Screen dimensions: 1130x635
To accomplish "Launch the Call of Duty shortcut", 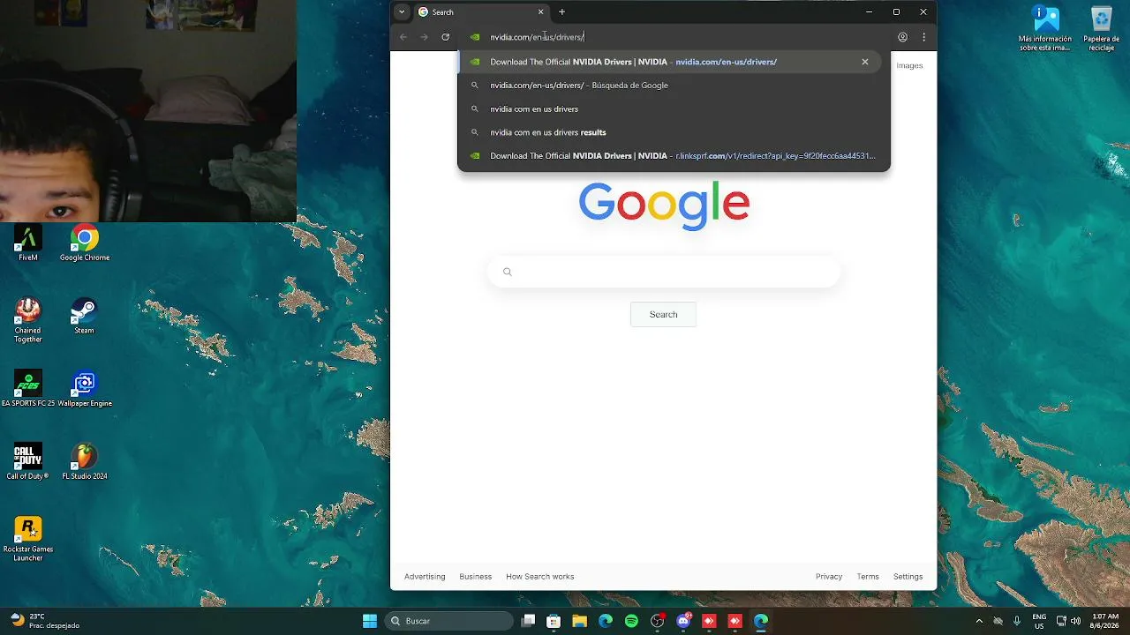I will [x=28, y=462].
